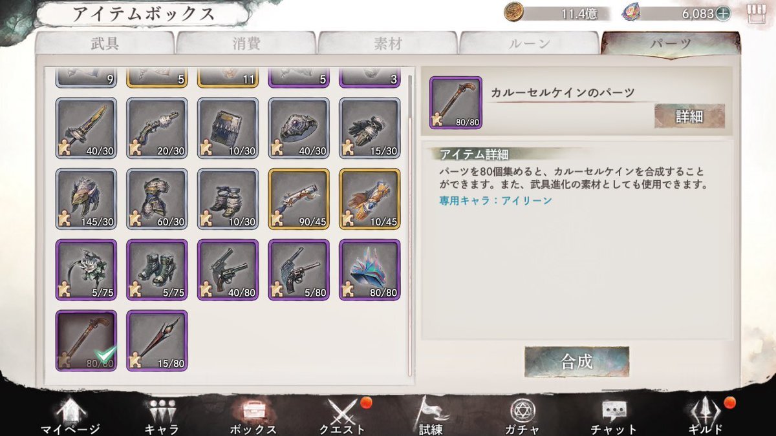Switch to the ルーン tab
The image size is (776, 436).
tap(529, 44)
